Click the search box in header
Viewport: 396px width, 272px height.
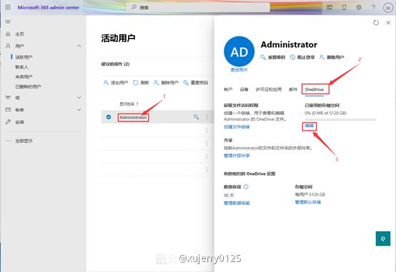click(x=198, y=8)
